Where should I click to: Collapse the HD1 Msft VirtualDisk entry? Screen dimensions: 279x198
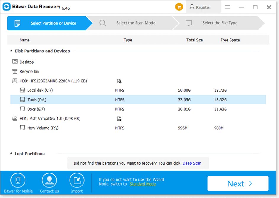coord(14,118)
